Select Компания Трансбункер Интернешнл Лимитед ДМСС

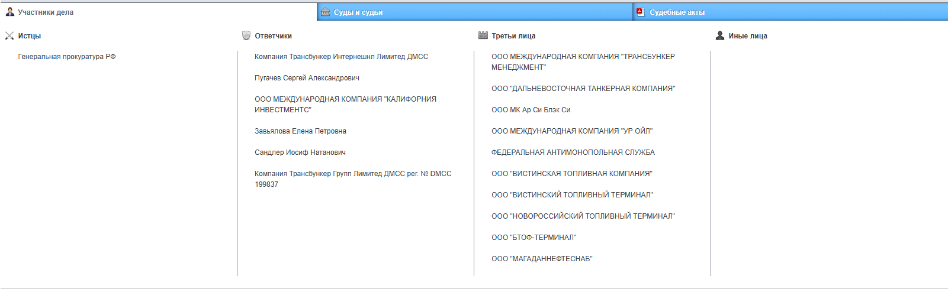341,57
